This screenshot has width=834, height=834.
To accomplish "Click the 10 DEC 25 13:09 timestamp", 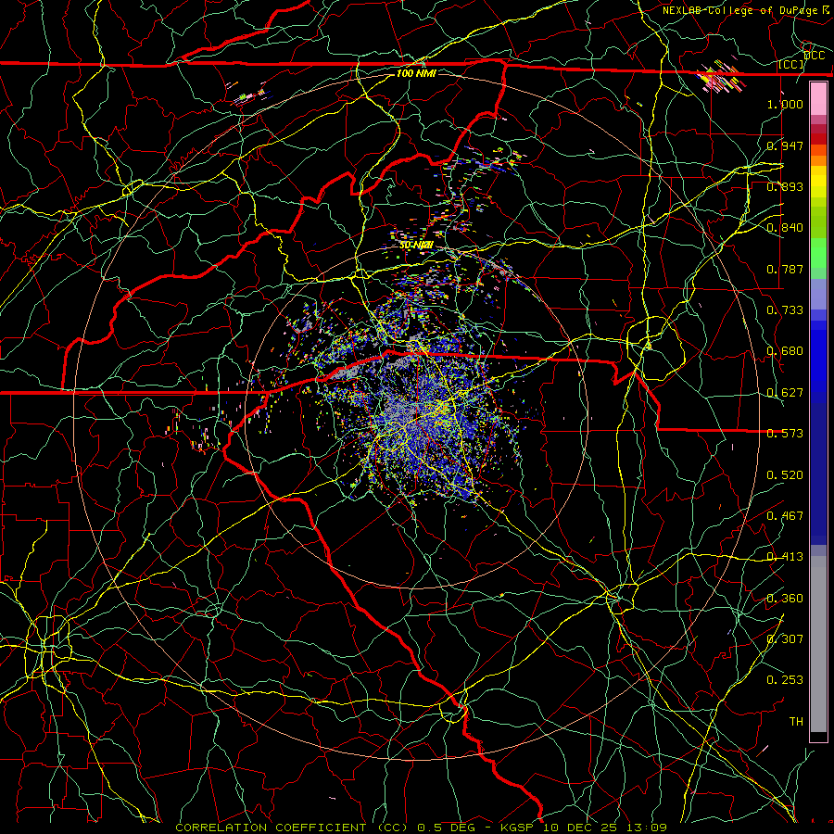I will (x=605, y=828).
